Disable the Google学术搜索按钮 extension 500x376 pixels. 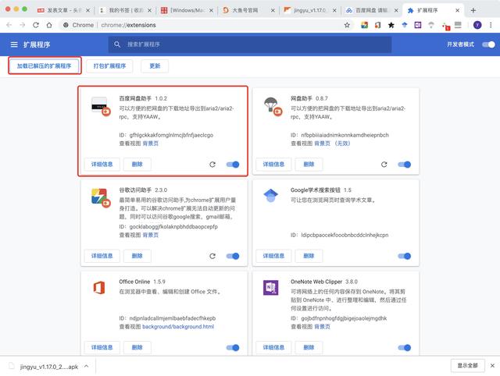(405, 256)
